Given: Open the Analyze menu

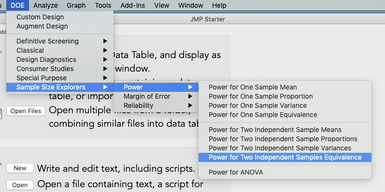Looking at the screenshot, I should [45, 5].
